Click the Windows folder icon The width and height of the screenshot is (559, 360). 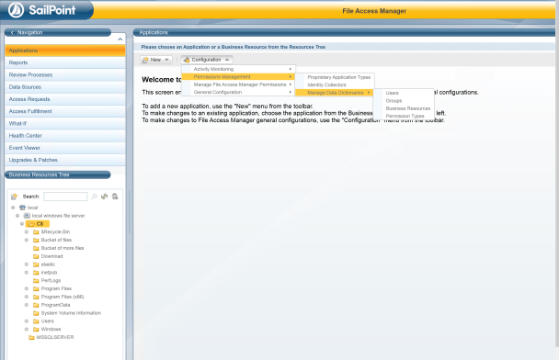coord(36,330)
